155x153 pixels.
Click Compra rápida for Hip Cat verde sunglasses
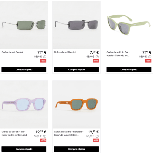click(129, 69)
